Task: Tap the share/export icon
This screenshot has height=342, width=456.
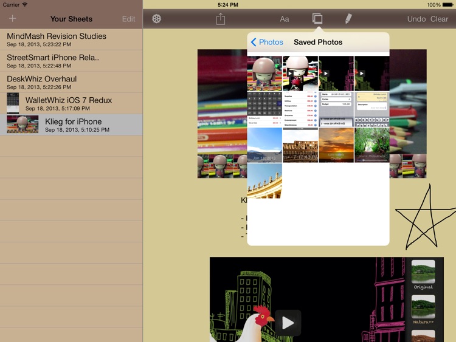Action: click(x=221, y=19)
